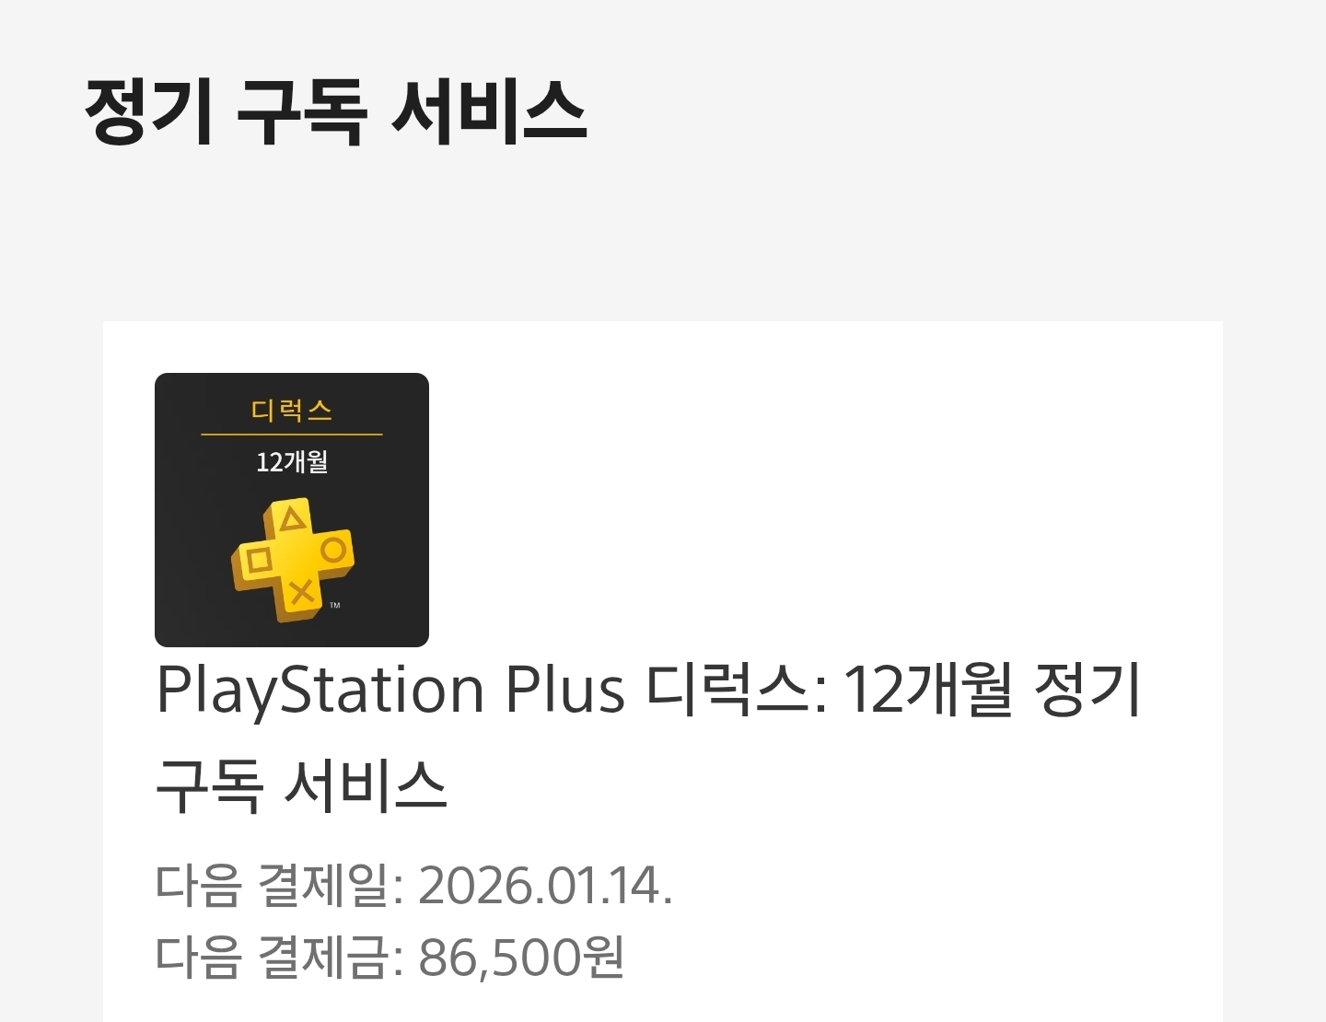Viewport: 1326px width, 1022px height.
Task: Click the triangle symbol on the plus logo
Action: coord(293,519)
